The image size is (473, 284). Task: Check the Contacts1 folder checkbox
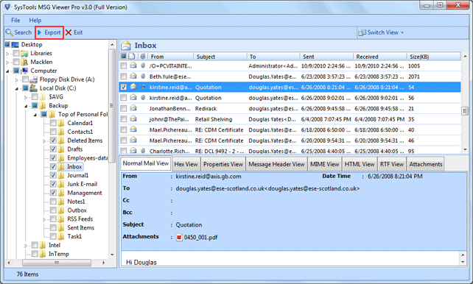53,132
